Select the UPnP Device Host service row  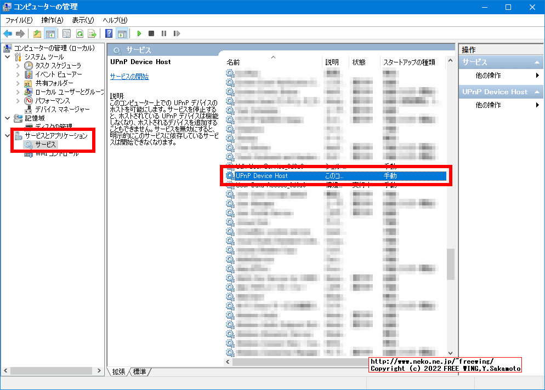click(285, 176)
